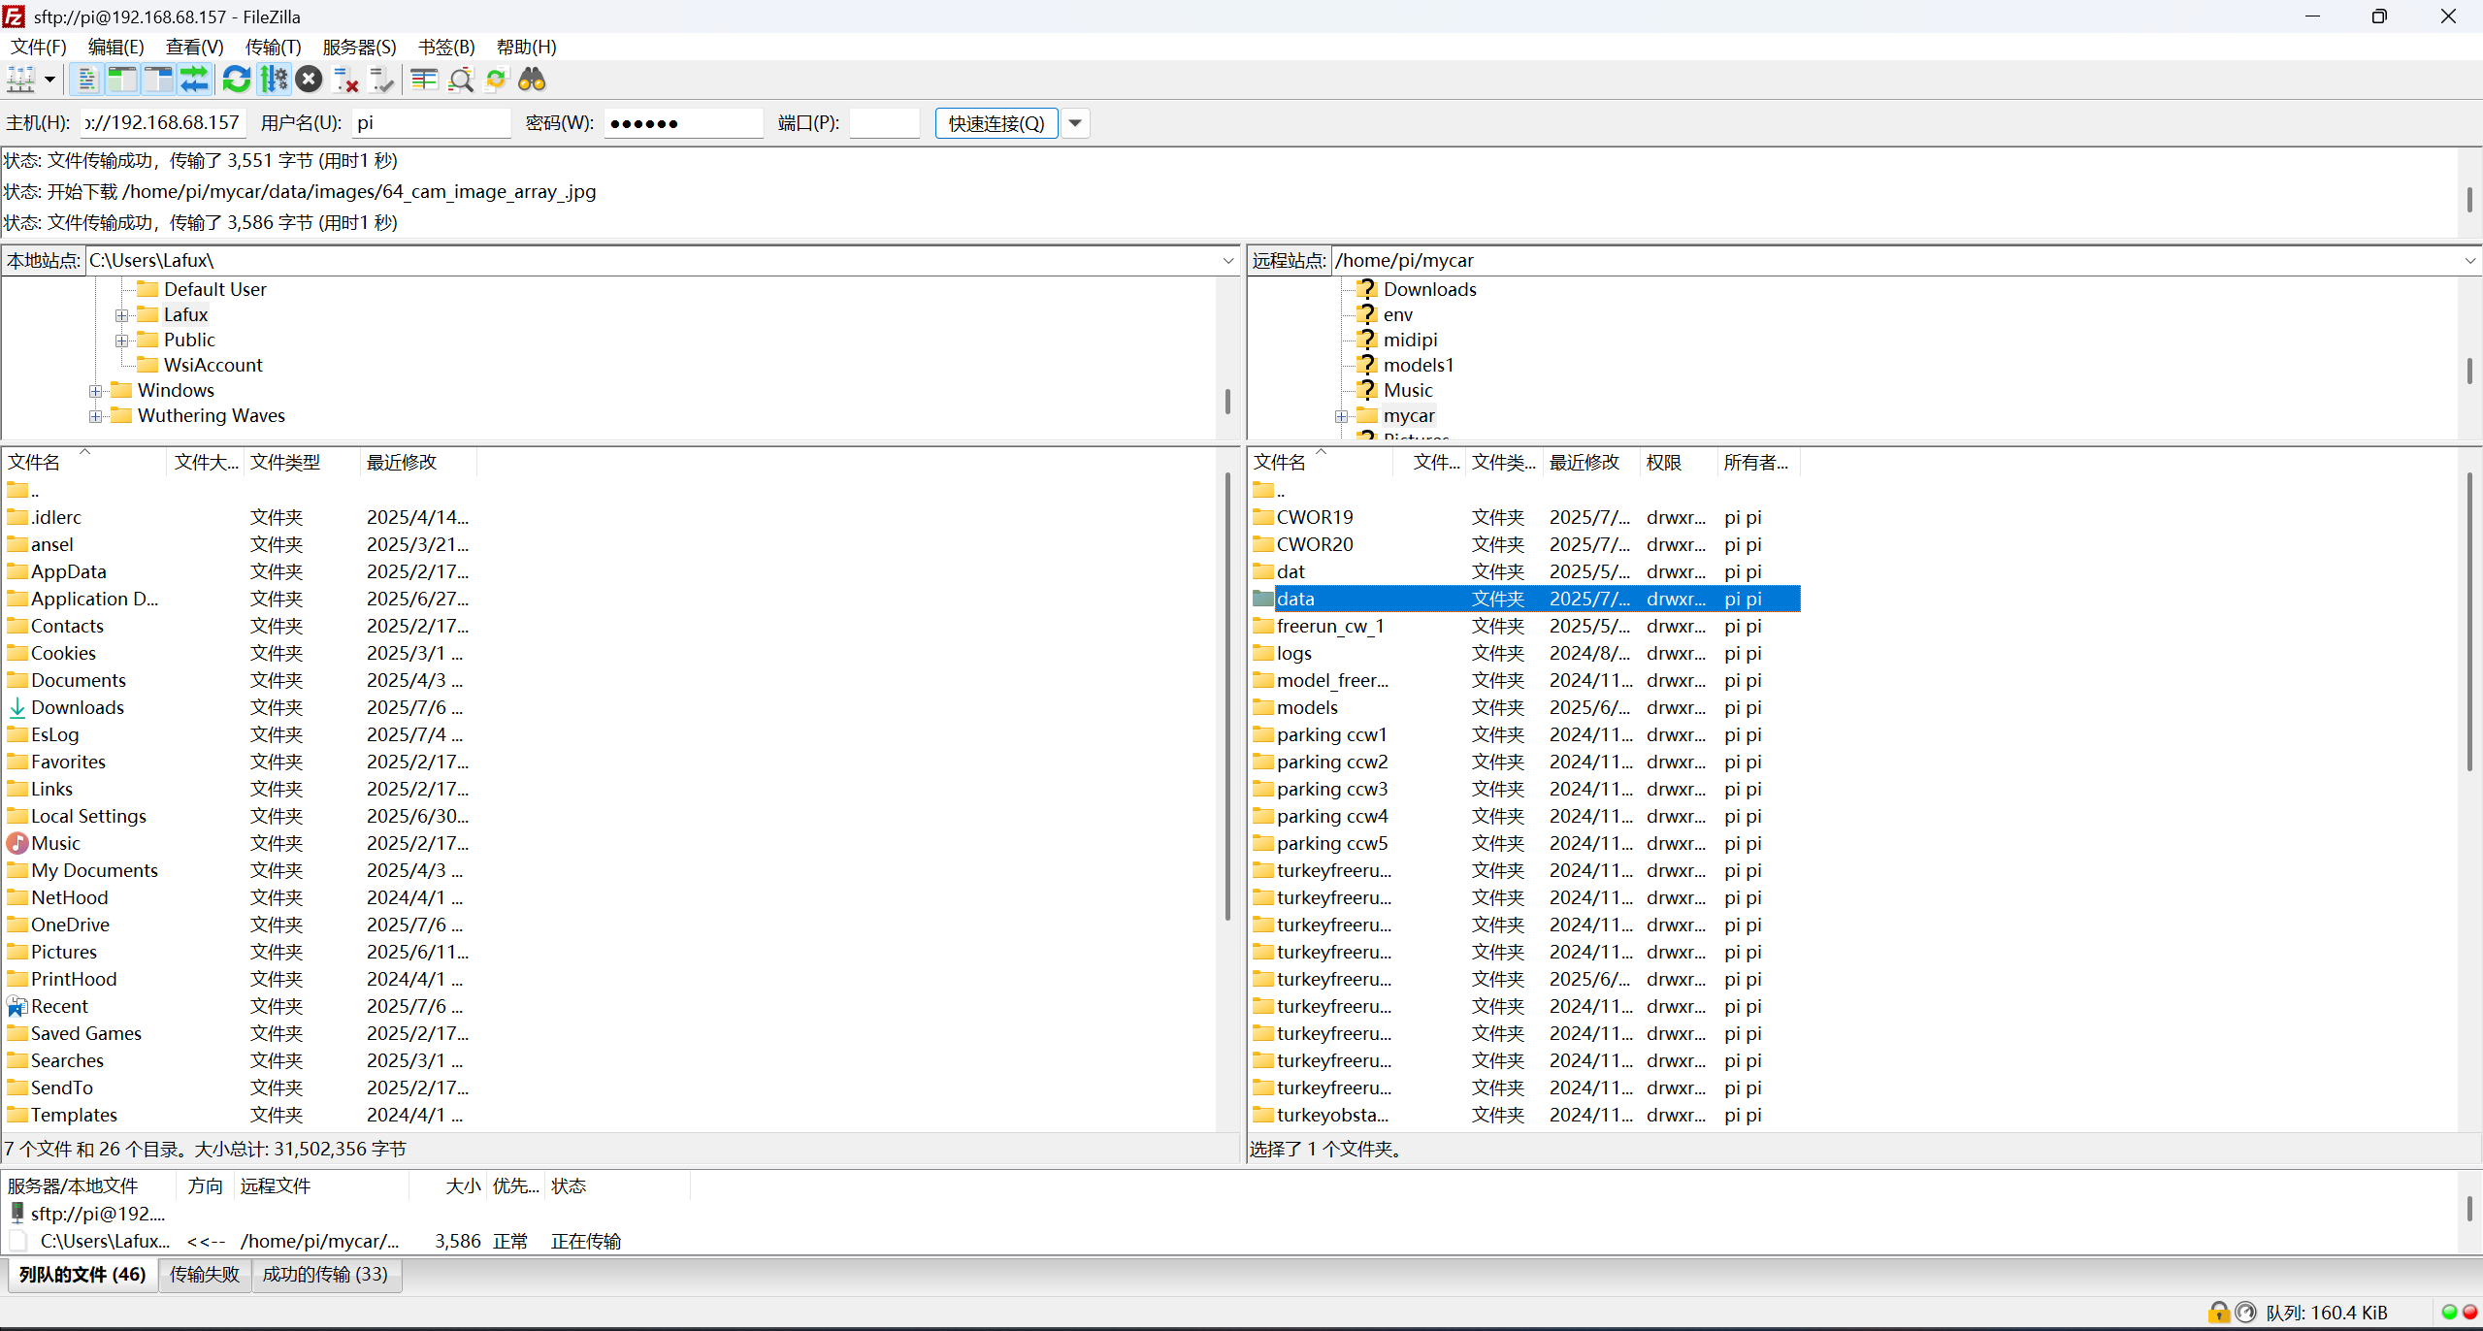Reconnect to the last server
The width and height of the screenshot is (2483, 1331).
[381, 80]
